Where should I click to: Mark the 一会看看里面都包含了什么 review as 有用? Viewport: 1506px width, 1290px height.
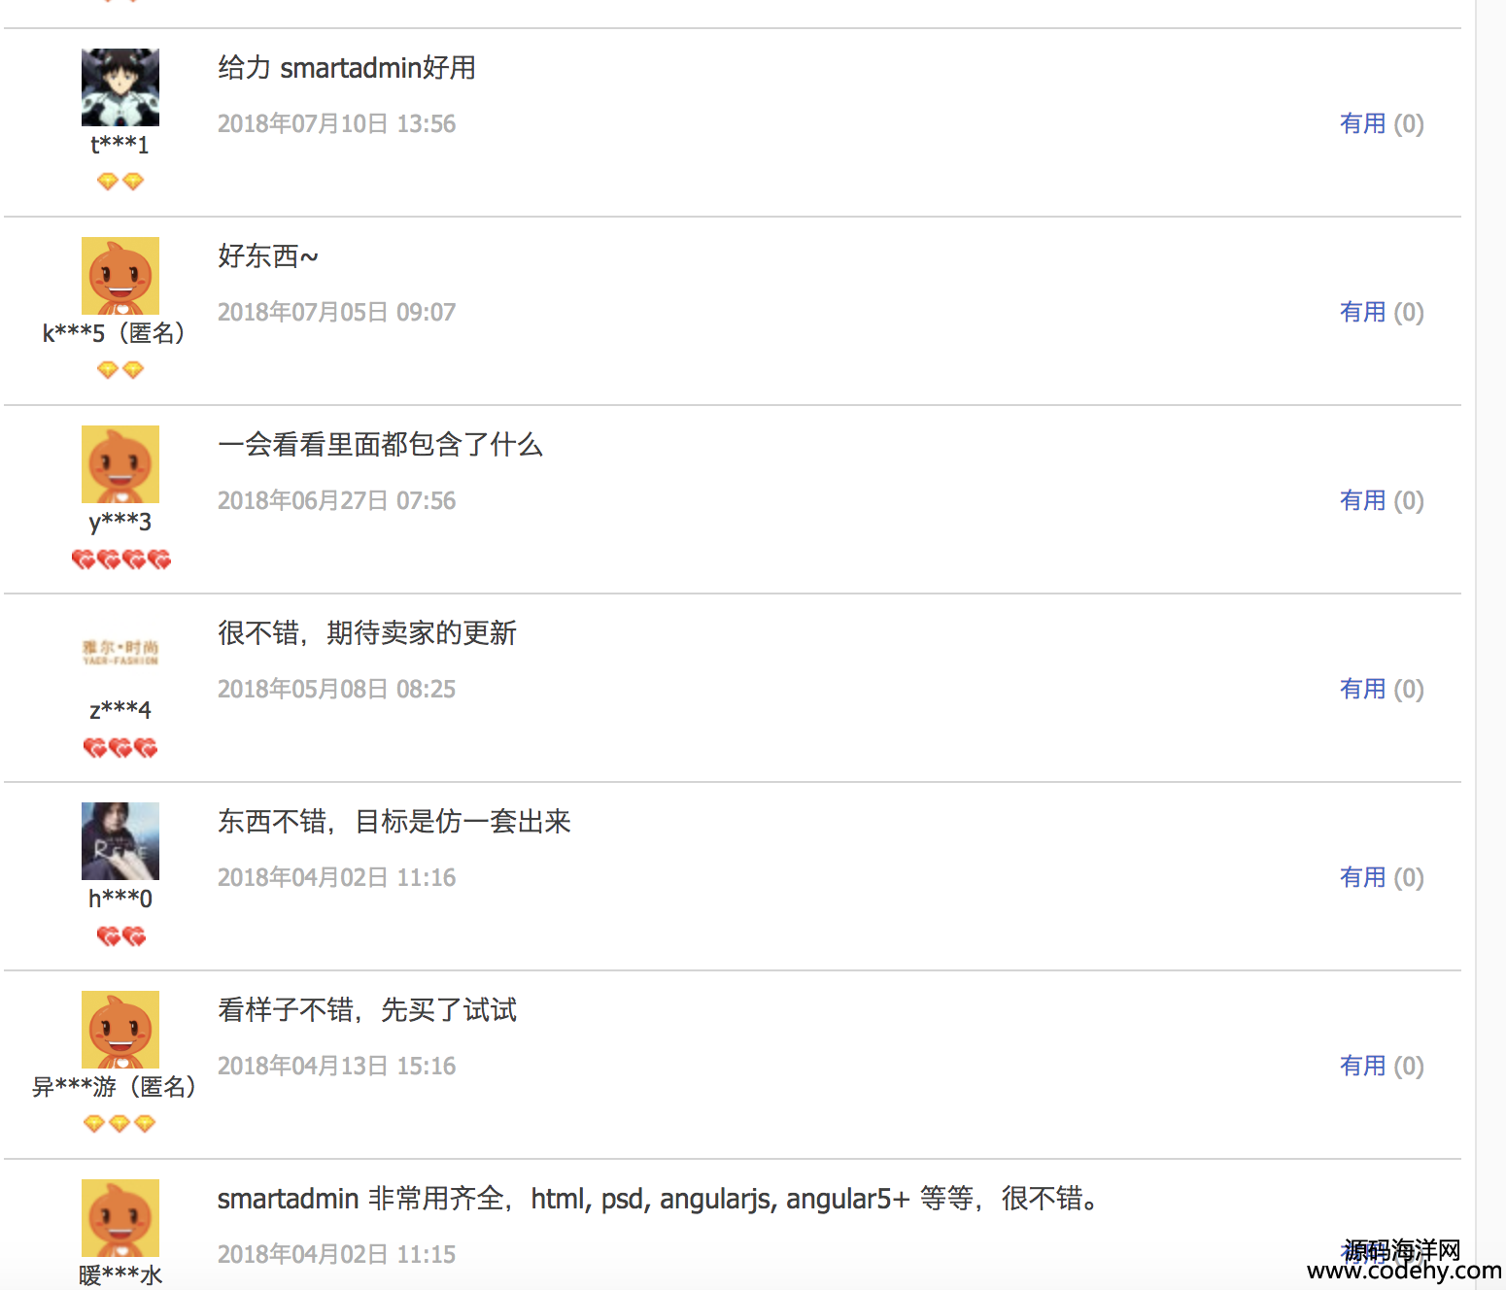[1382, 500]
